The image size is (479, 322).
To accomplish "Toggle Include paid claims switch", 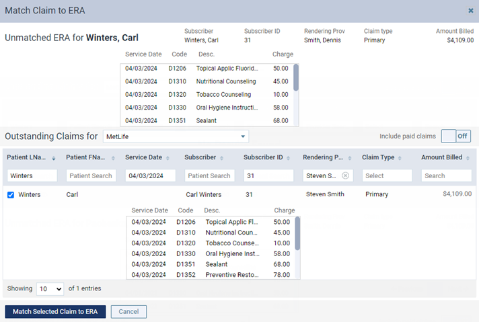I will coord(455,136).
